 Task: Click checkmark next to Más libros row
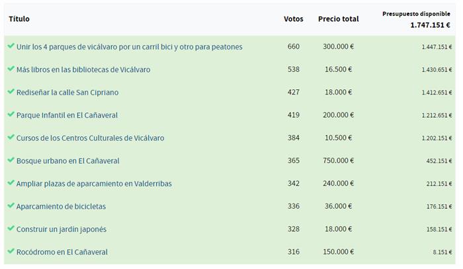pos(11,69)
